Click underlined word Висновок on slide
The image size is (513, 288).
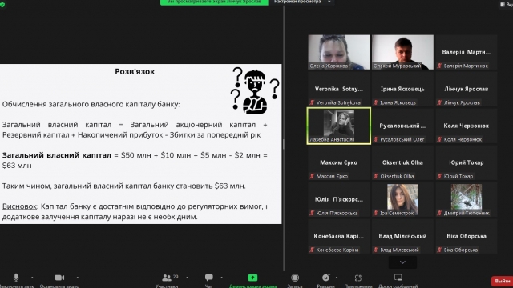point(19,206)
